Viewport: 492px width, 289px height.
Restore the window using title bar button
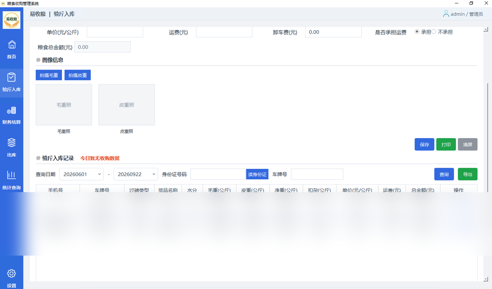471,3
